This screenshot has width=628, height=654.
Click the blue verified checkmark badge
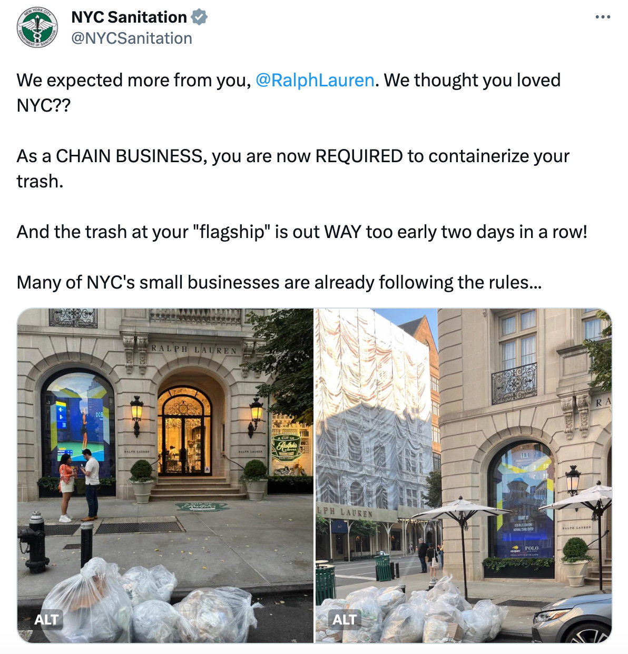[x=199, y=17]
